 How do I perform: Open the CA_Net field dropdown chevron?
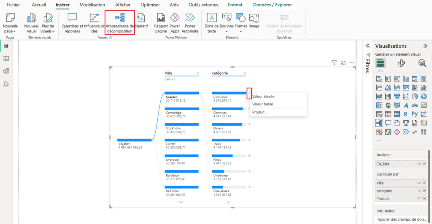pyautogui.click(x=419, y=164)
